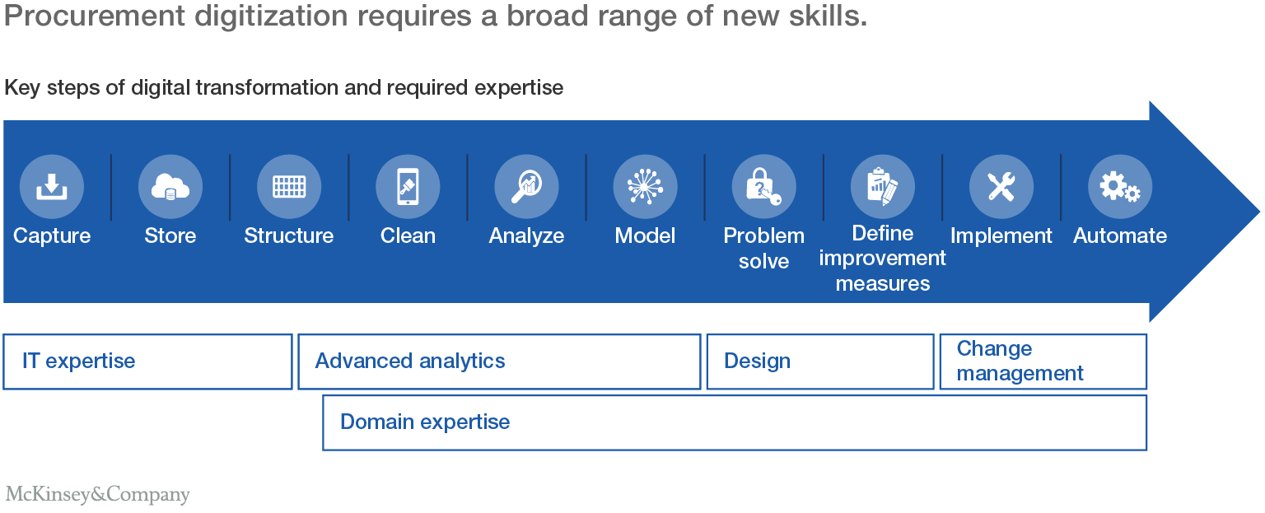The width and height of the screenshot is (1265, 513).
Task: Select the Clean phone brush icon
Action: point(408,187)
